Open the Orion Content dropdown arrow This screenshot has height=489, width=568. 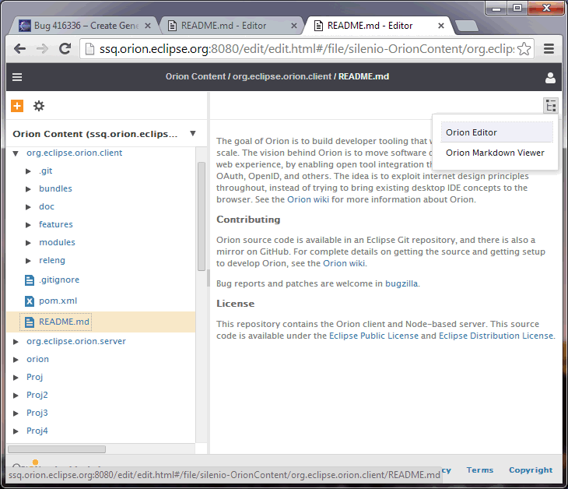(x=192, y=133)
